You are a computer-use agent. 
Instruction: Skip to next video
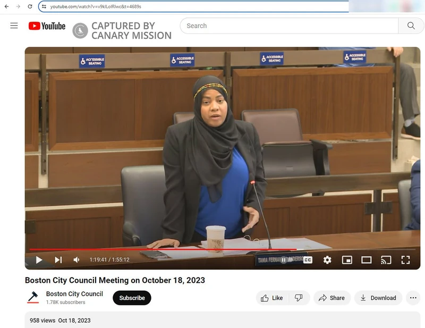coord(58,260)
